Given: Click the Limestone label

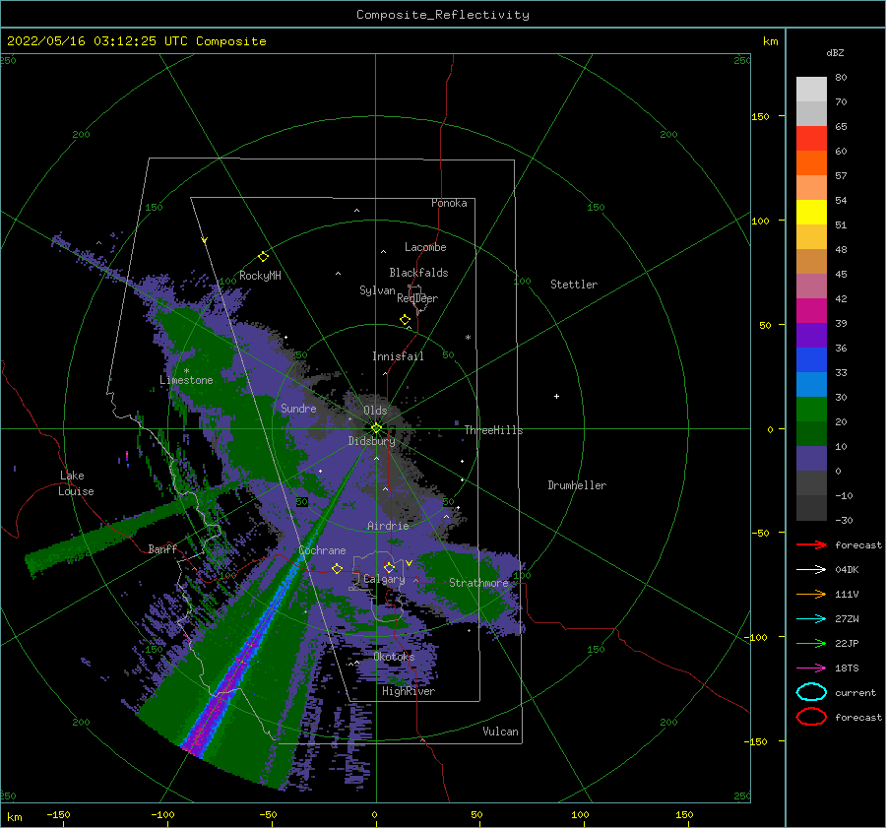Looking at the screenshot, I should tap(186, 380).
